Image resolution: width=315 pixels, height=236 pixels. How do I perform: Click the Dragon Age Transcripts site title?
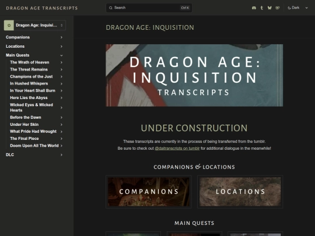42,8
